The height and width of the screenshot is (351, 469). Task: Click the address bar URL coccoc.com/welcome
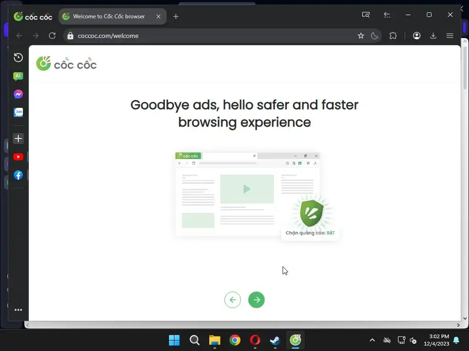(x=108, y=36)
